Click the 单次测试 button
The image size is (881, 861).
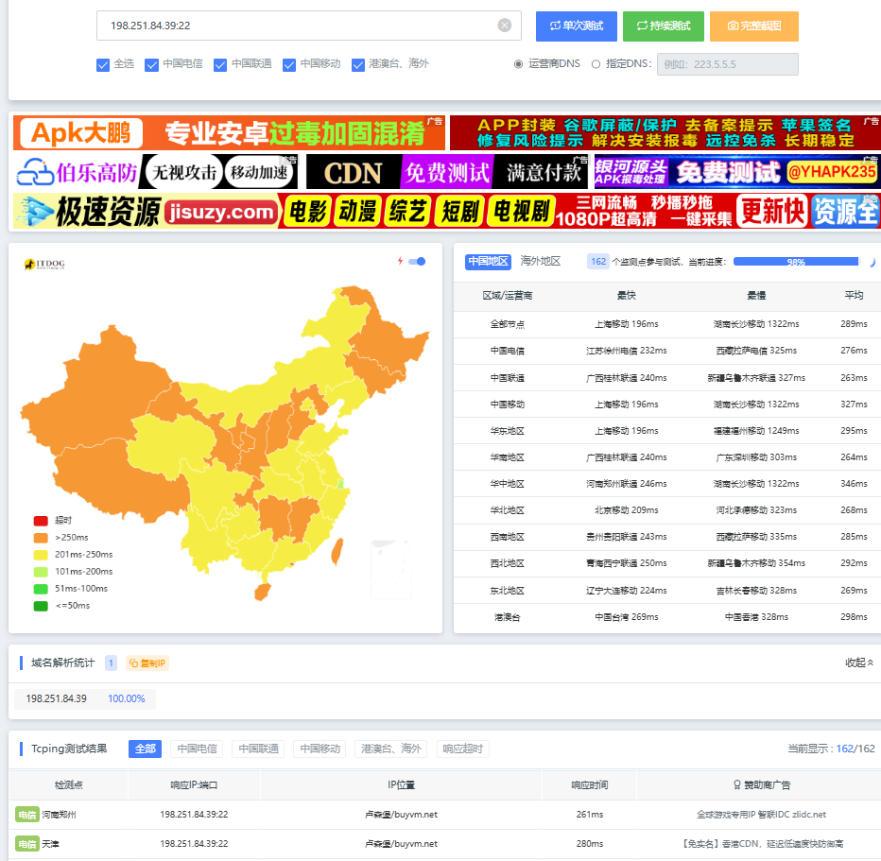point(576,26)
